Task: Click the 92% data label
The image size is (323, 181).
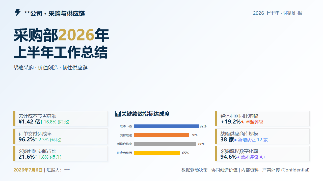Action: 203,126
